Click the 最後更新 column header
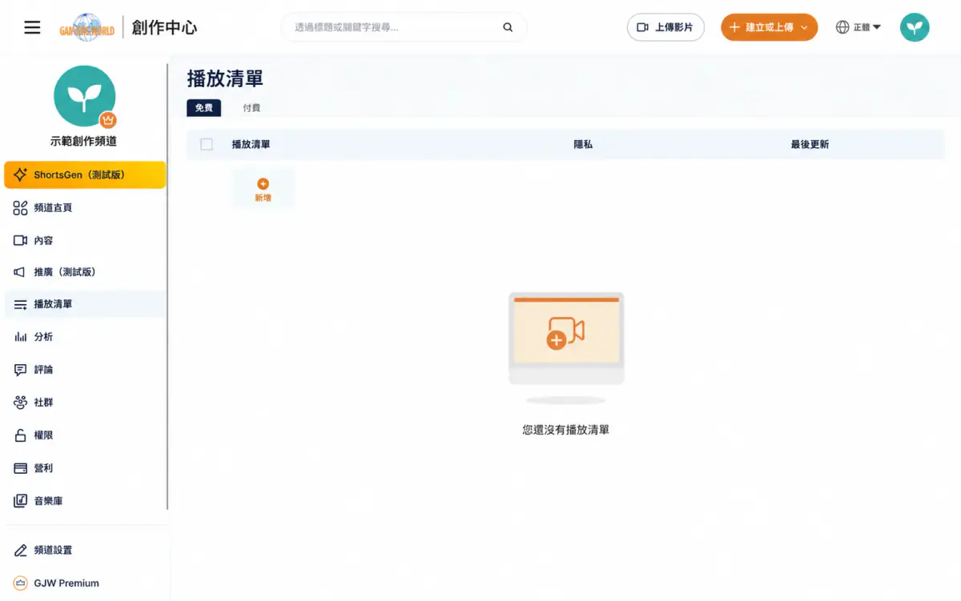Viewport: 961px width, 601px height. [x=810, y=145]
